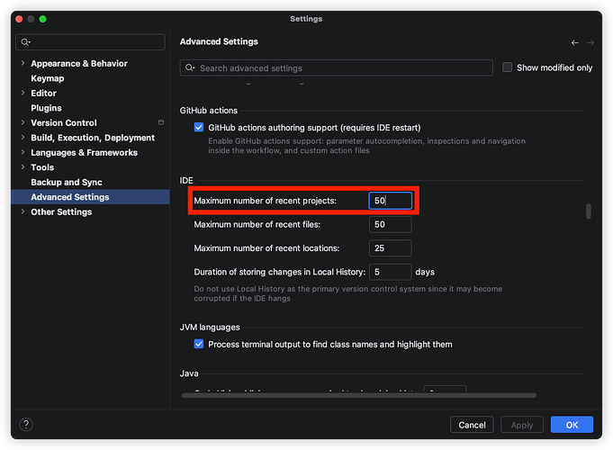Click magnifier icon in advanced settings search
Viewport: 613px width, 450px height.
[190, 68]
